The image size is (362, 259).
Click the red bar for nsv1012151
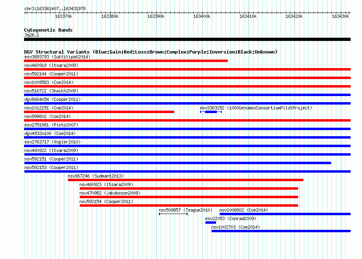pos(99,112)
